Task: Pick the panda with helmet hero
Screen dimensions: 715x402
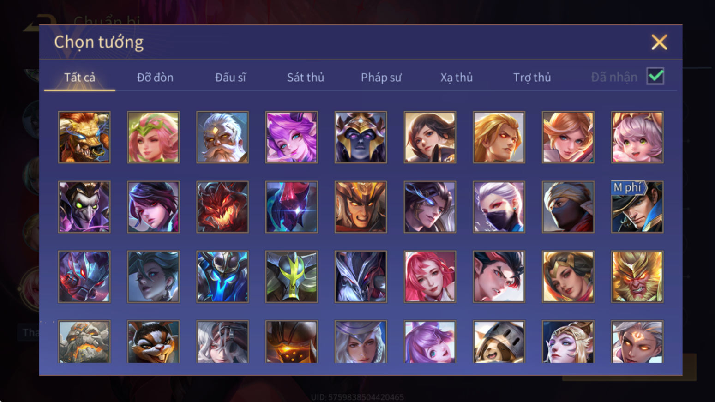Action: tap(499, 342)
